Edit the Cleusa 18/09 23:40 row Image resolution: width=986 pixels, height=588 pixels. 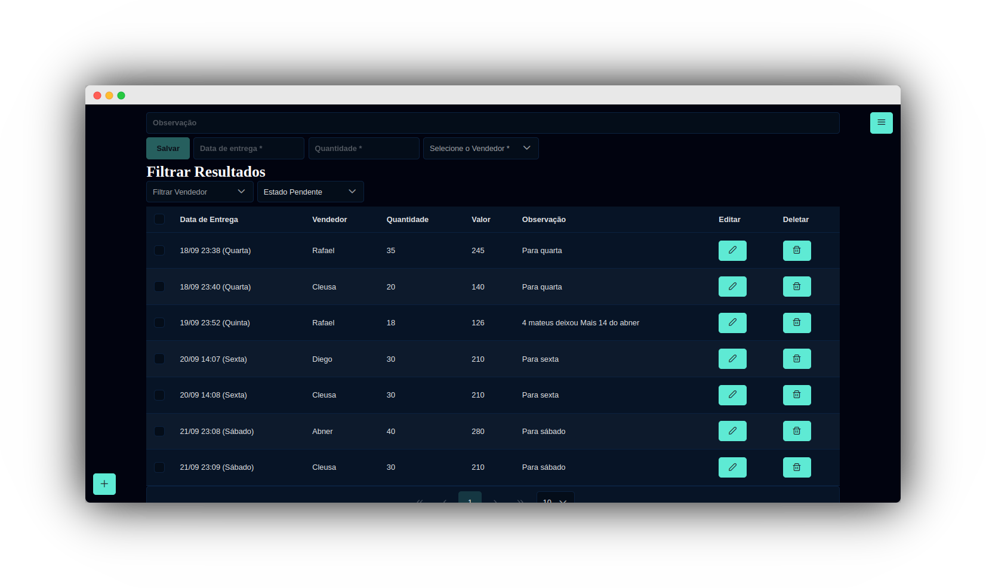tap(732, 287)
